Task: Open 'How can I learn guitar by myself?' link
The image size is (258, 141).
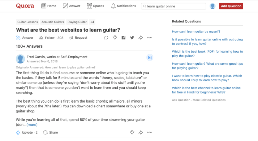Action: 196,32
